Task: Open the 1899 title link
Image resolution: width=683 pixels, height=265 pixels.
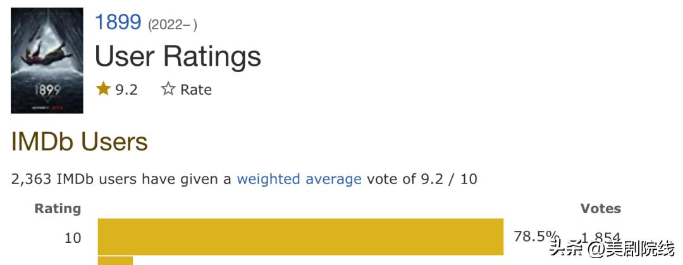Action: [x=118, y=23]
